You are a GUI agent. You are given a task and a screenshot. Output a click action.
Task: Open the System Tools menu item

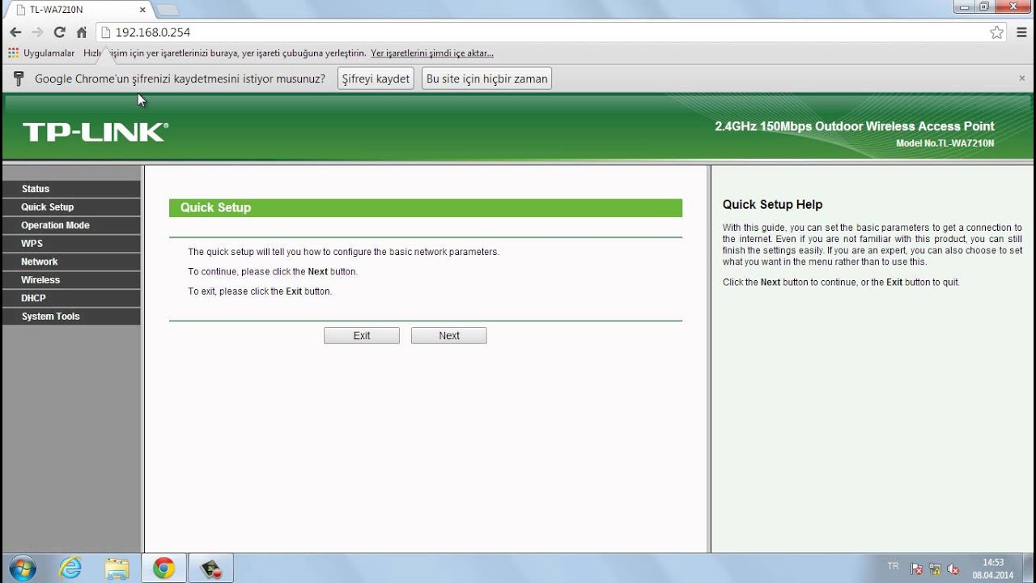[x=71, y=317]
